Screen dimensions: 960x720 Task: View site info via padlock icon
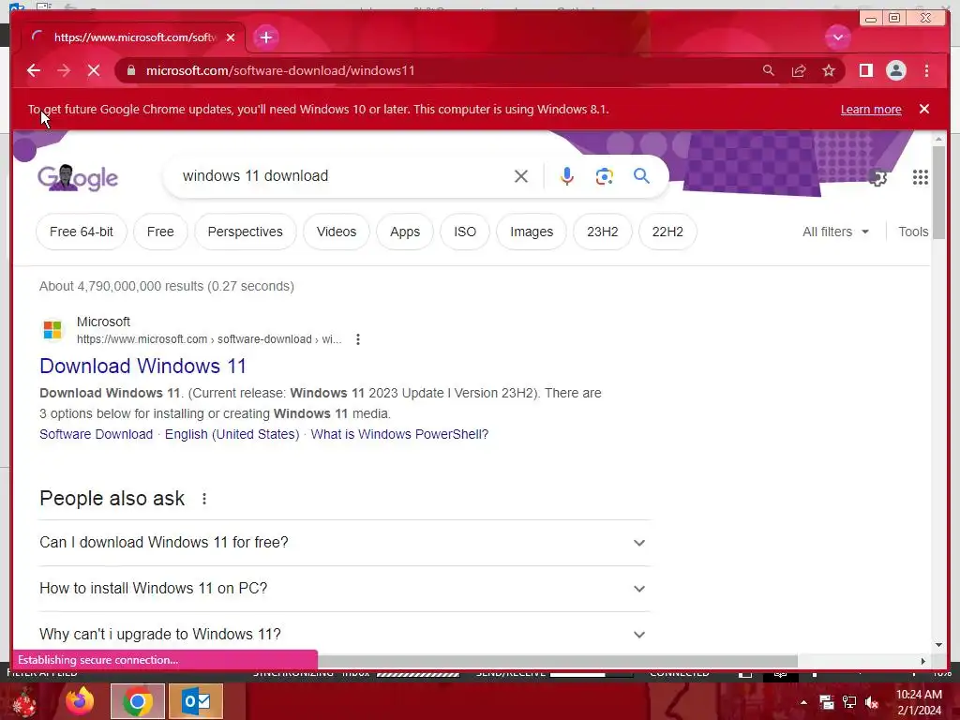click(130, 70)
